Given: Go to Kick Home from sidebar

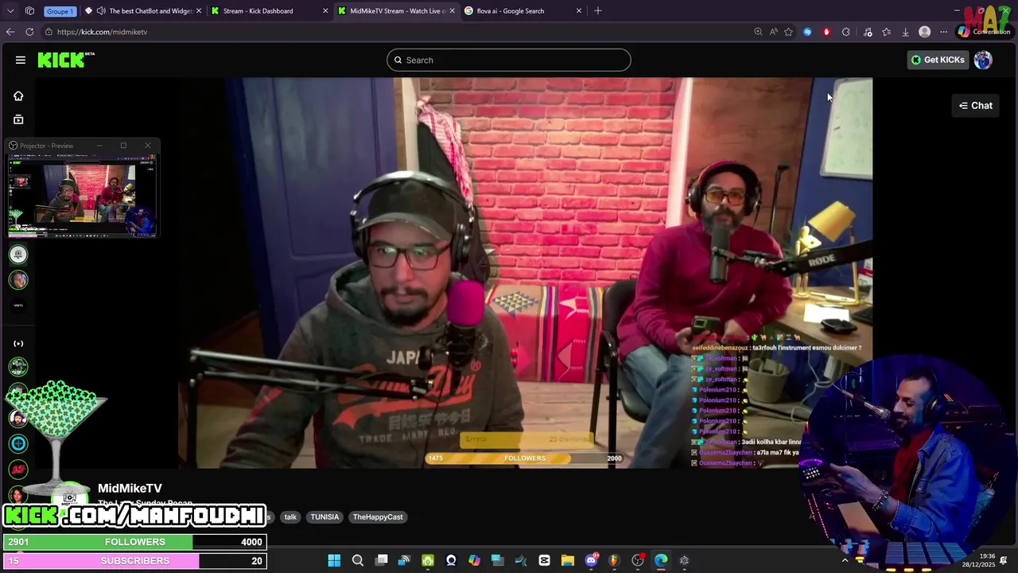Looking at the screenshot, I should [18, 96].
